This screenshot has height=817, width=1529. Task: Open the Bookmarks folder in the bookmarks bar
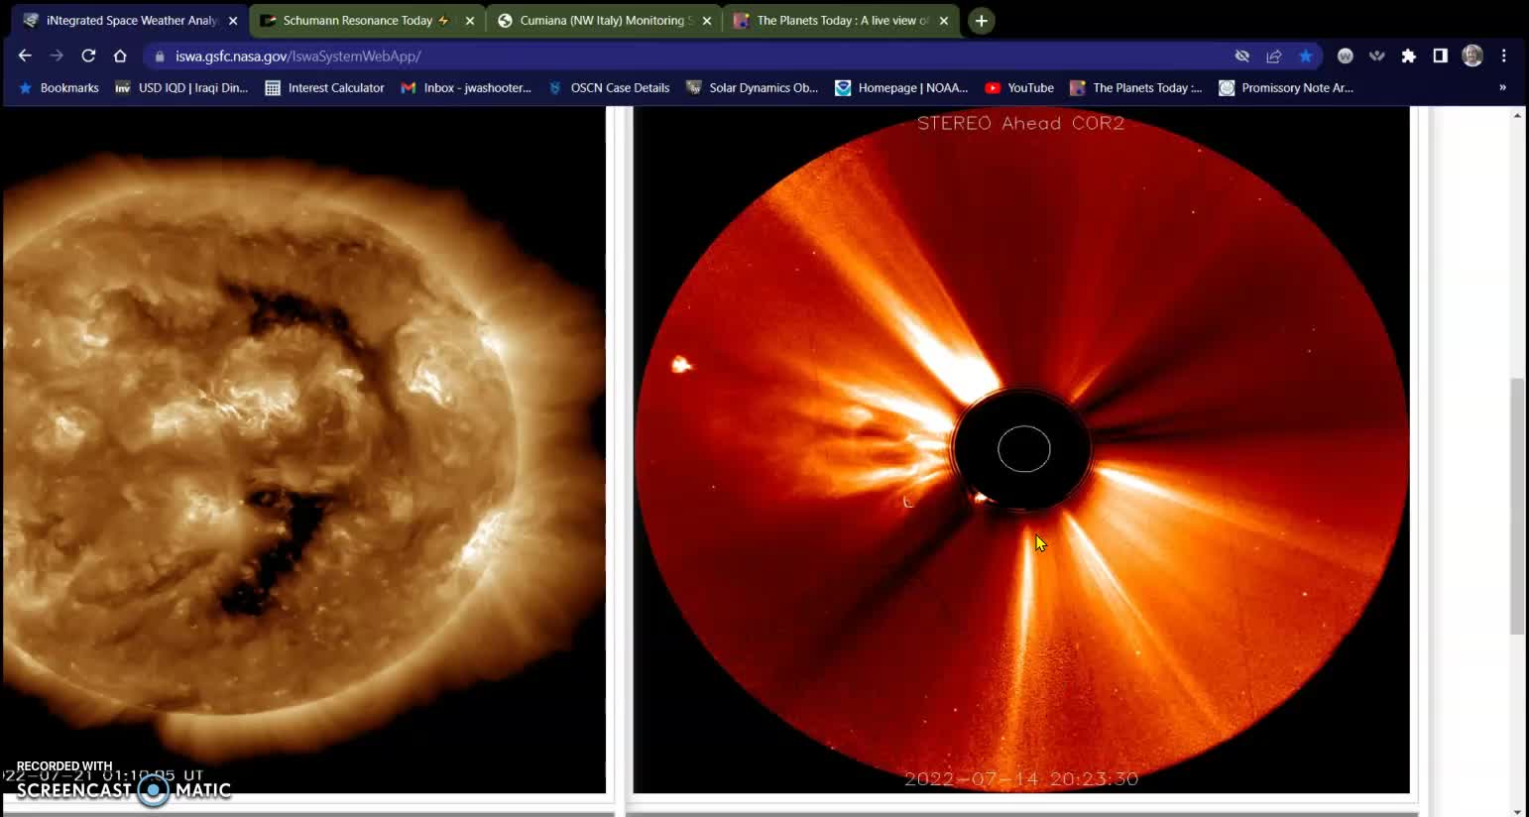tap(59, 88)
